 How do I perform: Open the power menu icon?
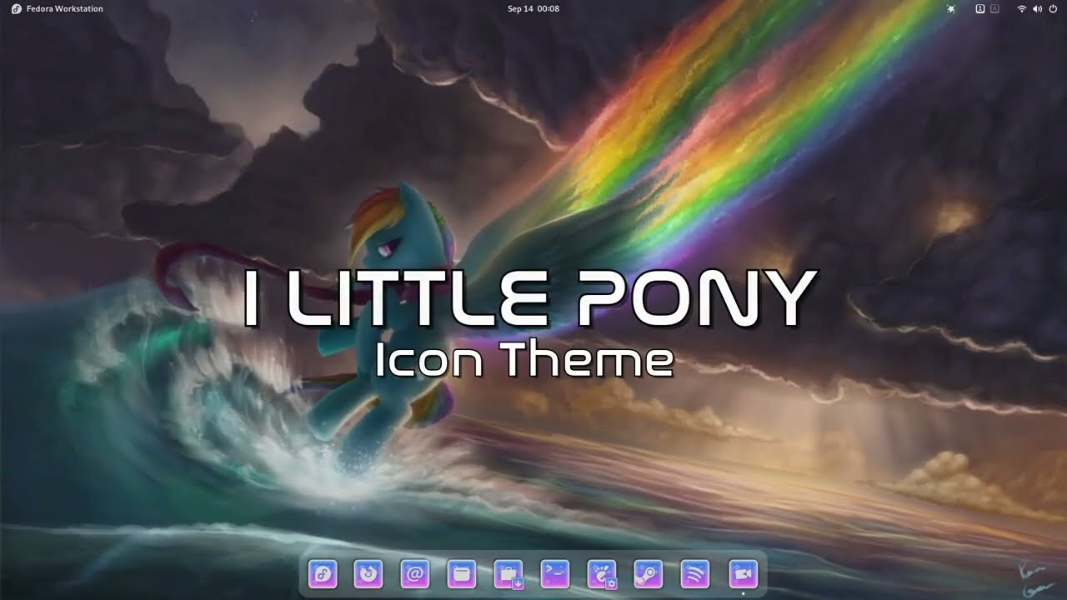tap(1053, 8)
